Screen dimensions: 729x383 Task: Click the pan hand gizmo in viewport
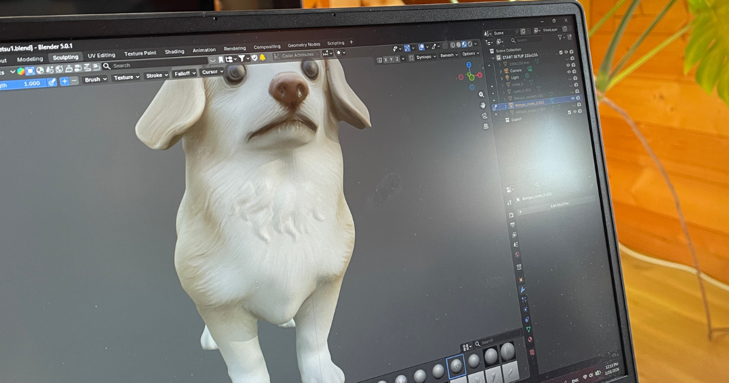[x=483, y=105]
